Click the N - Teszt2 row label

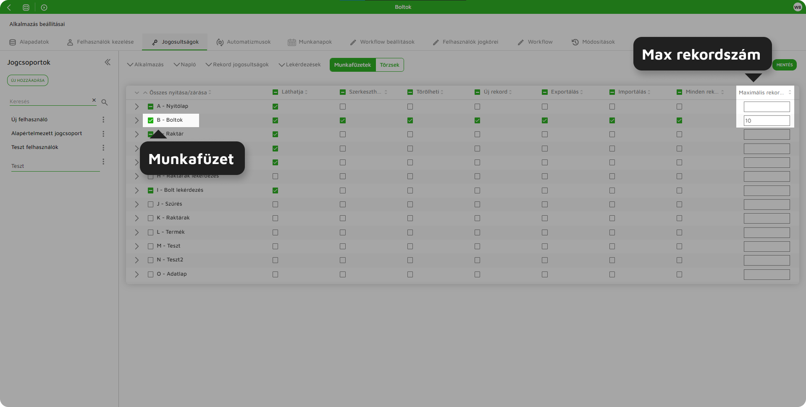coord(170,260)
